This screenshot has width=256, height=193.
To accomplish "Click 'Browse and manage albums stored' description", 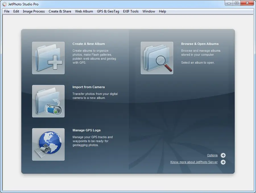I will (201, 53).
